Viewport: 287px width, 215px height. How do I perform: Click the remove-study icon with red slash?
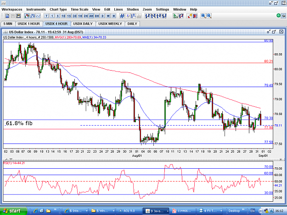click(181, 16)
